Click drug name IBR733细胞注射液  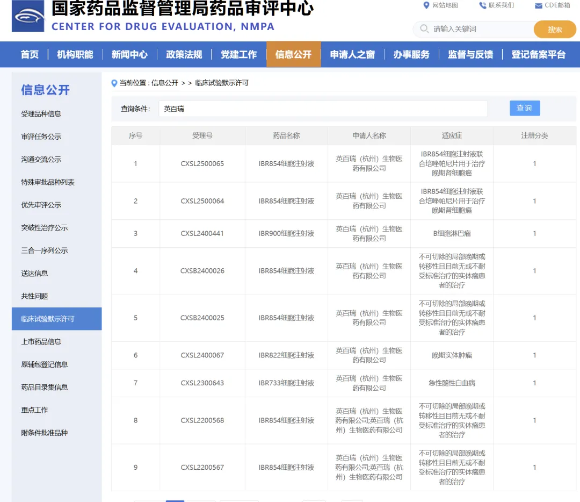[x=286, y=383]
